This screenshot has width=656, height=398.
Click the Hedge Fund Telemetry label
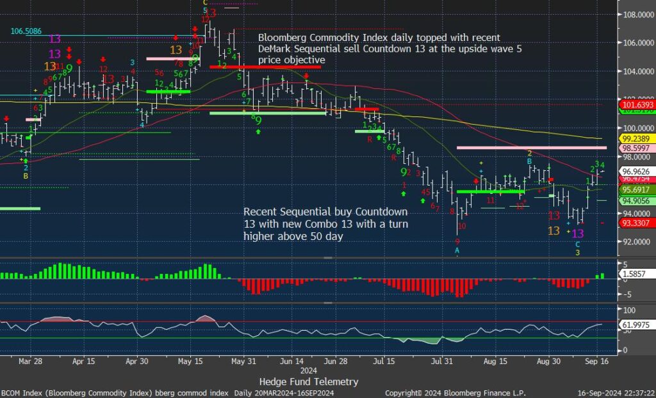[x=308, y=381]
